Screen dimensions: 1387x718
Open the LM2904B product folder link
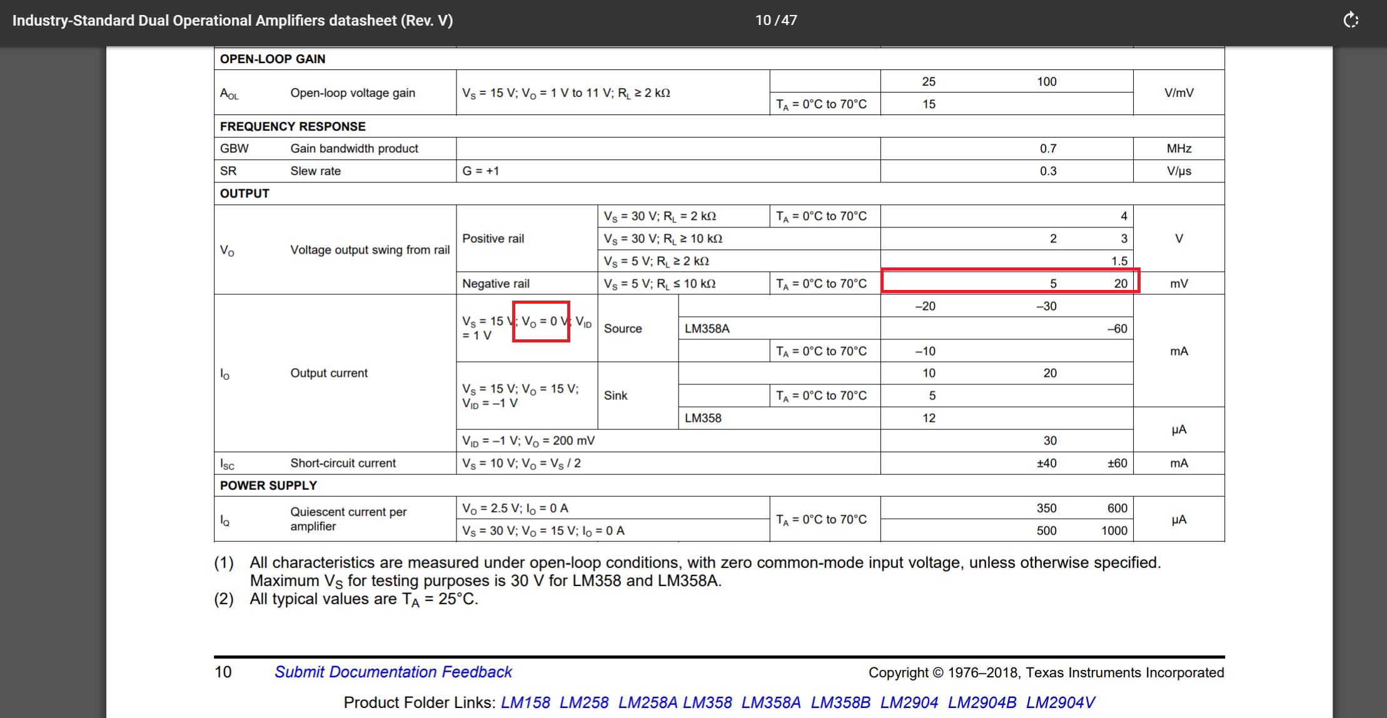[982, 702]
